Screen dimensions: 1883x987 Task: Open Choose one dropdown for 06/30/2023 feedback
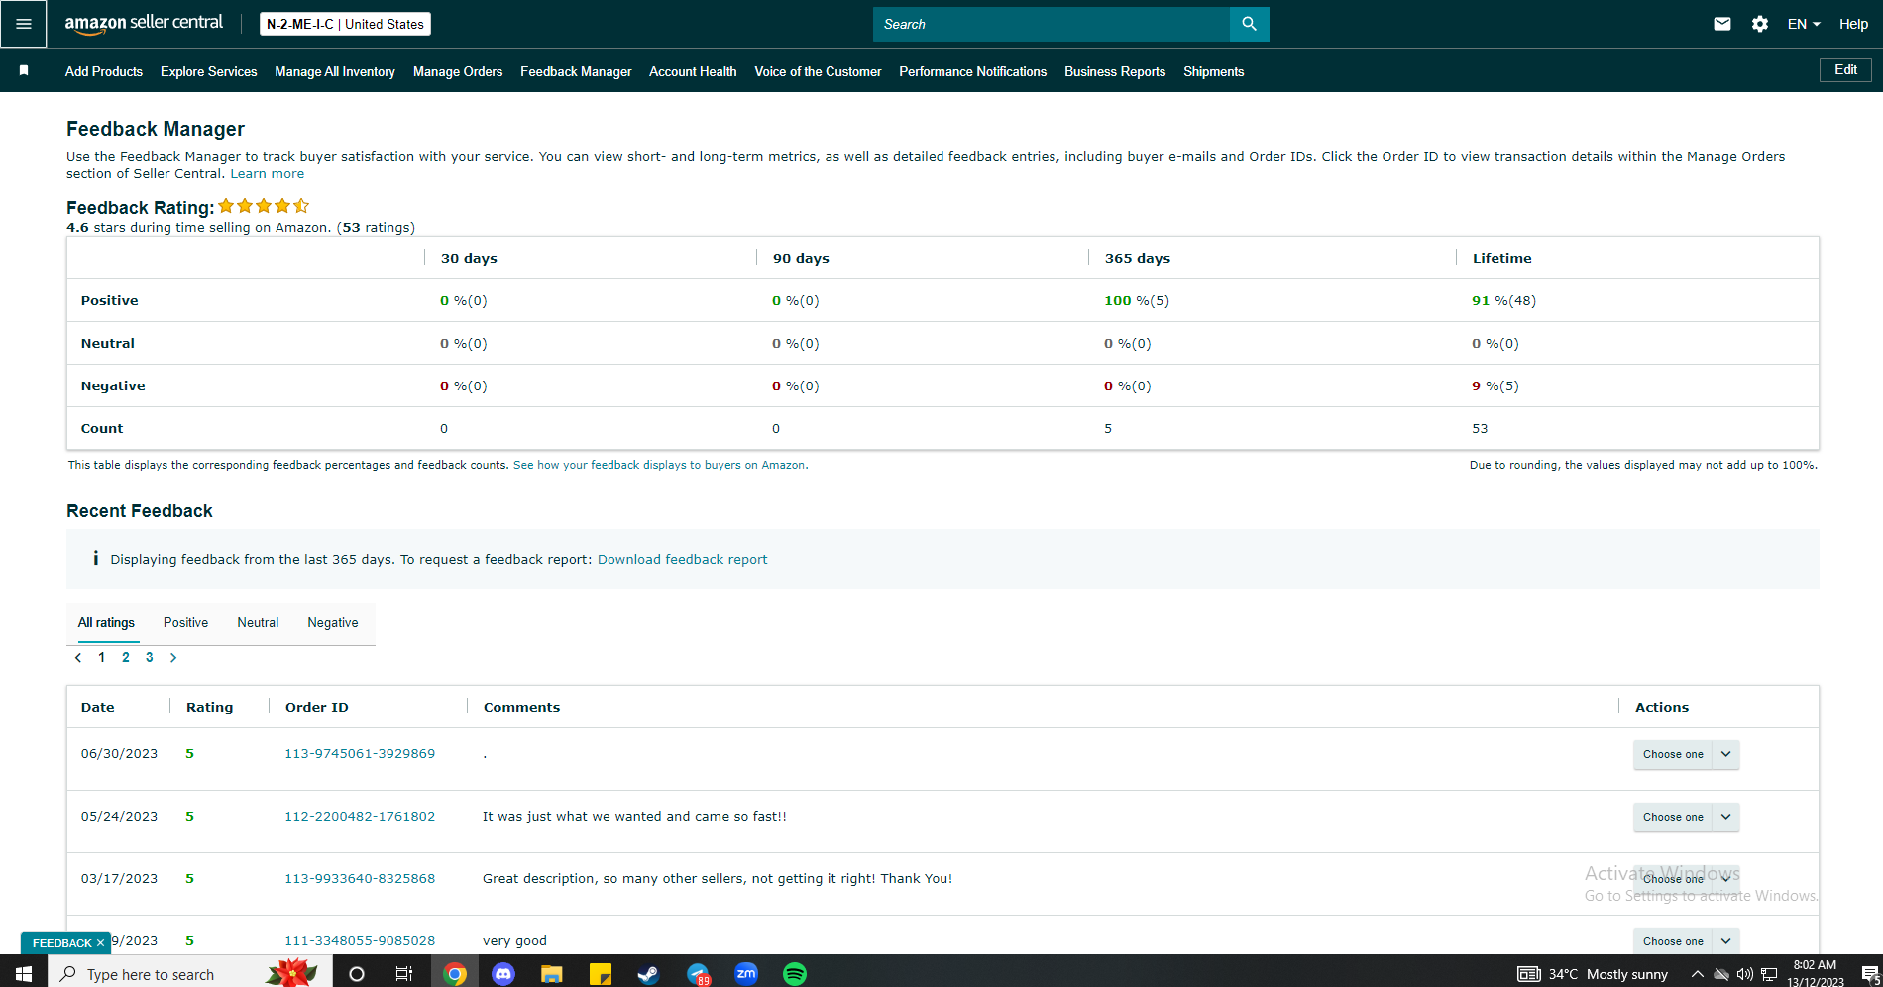pyautogui.click(x=1686, y=754)
